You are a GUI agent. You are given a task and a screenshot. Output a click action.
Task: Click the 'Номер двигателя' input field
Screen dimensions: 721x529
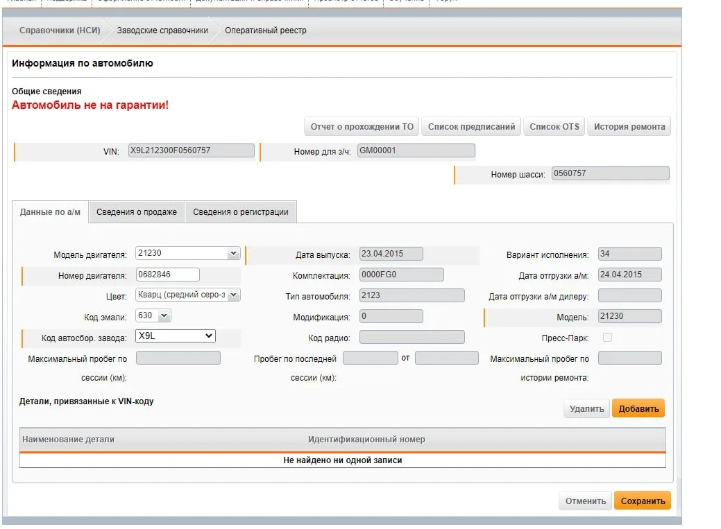[x=168, y=275]
